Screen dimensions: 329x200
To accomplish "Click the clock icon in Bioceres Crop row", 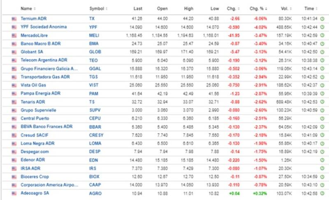I will pos(322,177).
